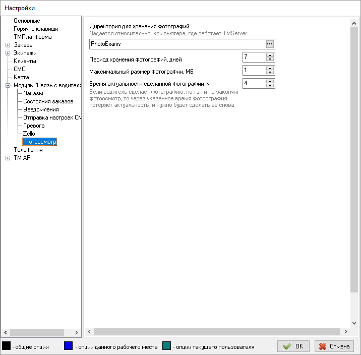
Task: Expand the TM API tree node
Action: coord(8,158)
